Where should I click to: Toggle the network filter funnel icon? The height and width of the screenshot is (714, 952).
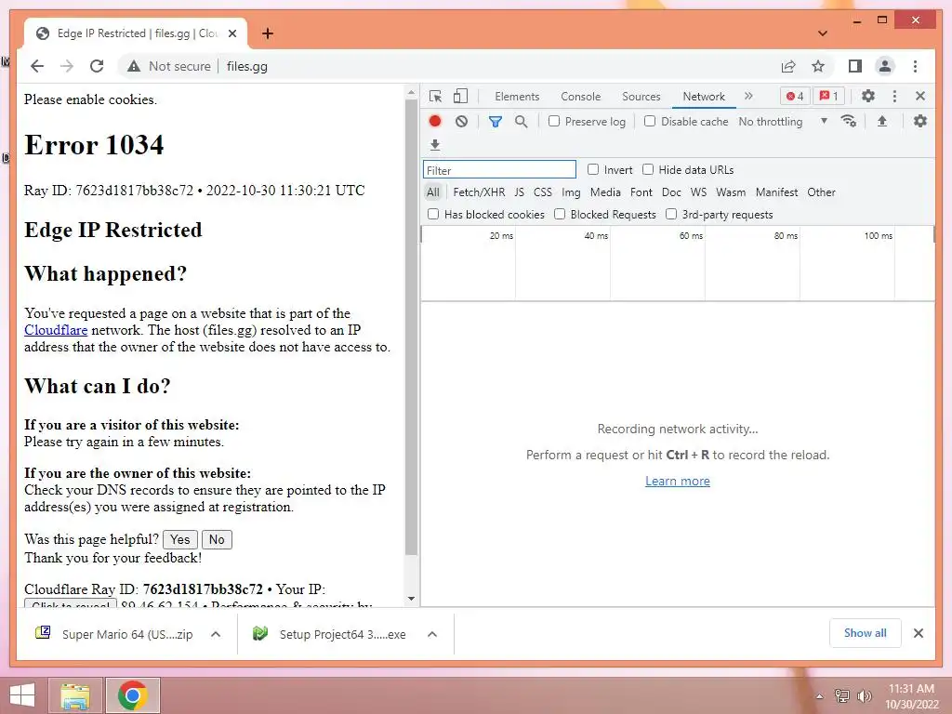(x=495, y=122)
